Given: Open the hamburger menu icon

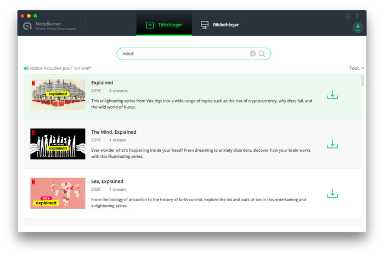Looking at the screenshot, I should click(x=357, y=16).
